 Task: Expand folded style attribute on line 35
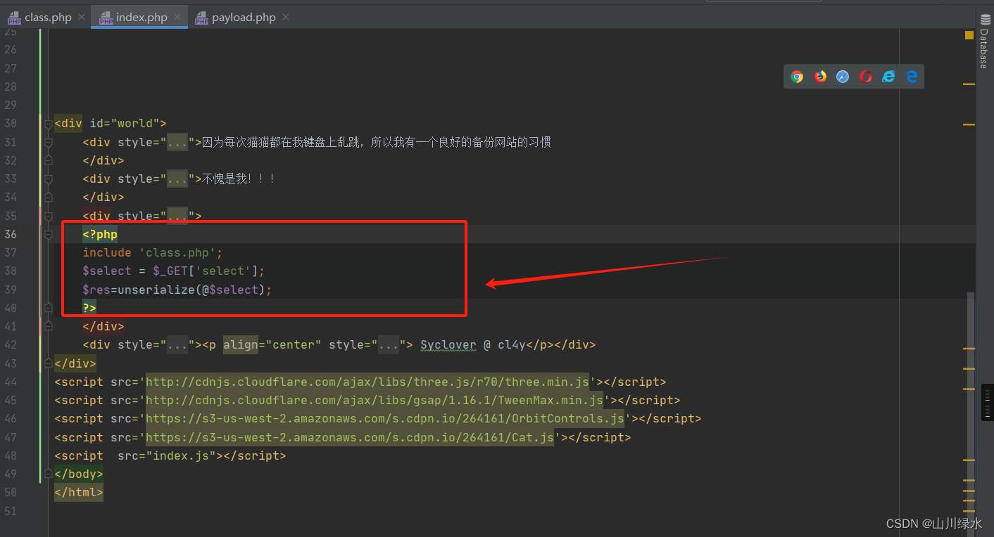click(x=177, y=216)
